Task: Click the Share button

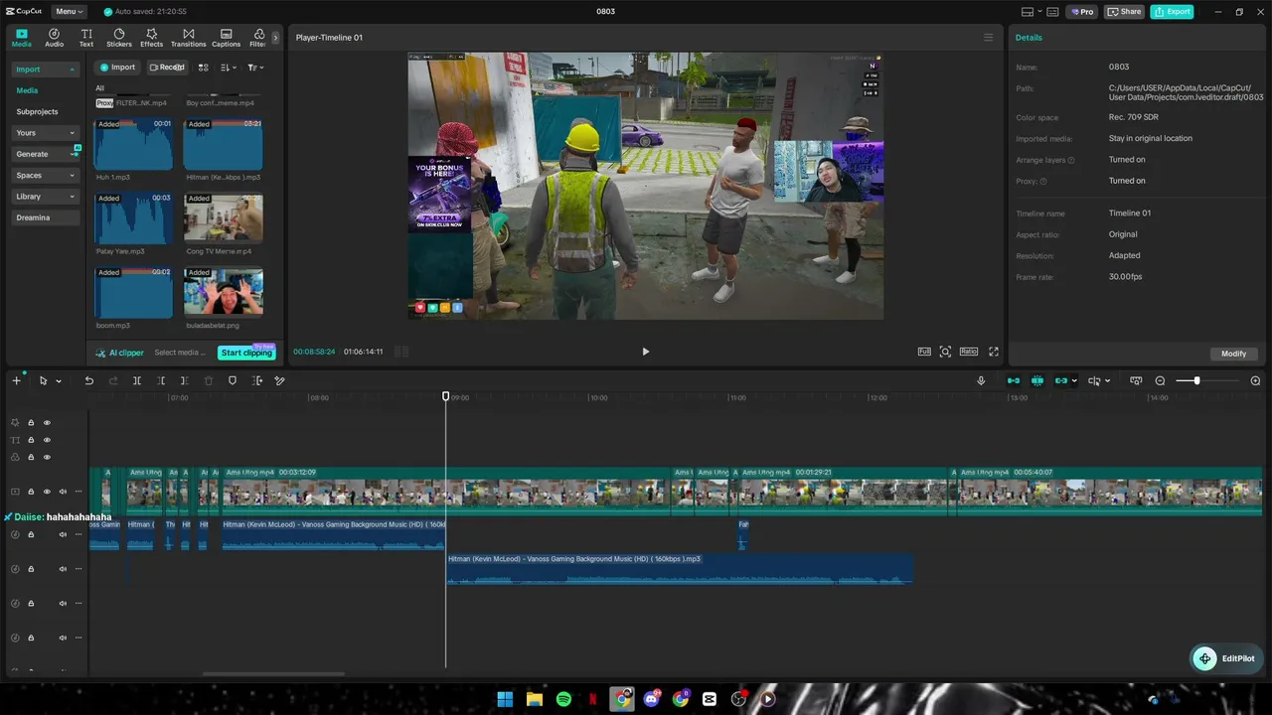Action: point(1124,12)
